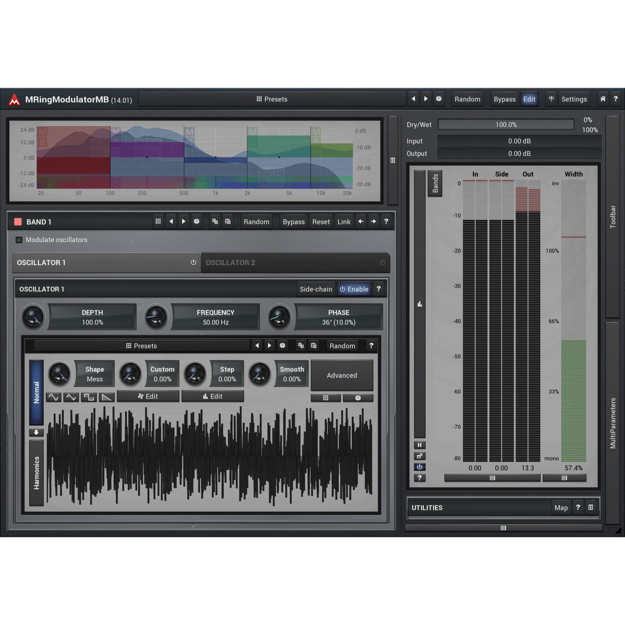
Task: Copy Band 1 settings
Action: [215, 222]
